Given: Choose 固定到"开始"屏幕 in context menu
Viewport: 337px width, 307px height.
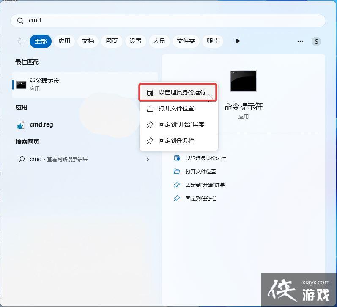Looking at the screenshot, I should pos(179,124).
